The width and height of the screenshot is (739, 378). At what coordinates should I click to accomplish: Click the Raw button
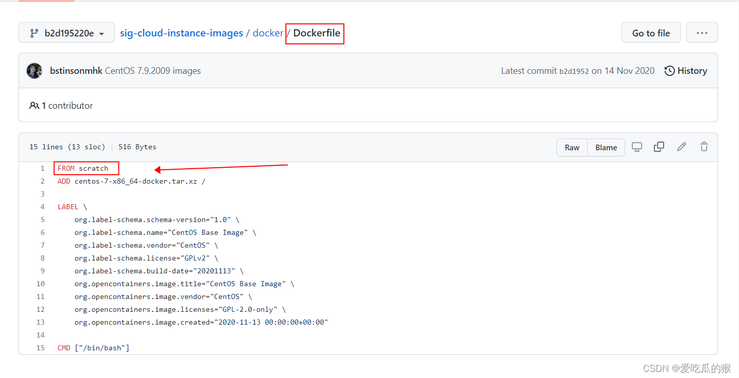[x=572, y=147]
